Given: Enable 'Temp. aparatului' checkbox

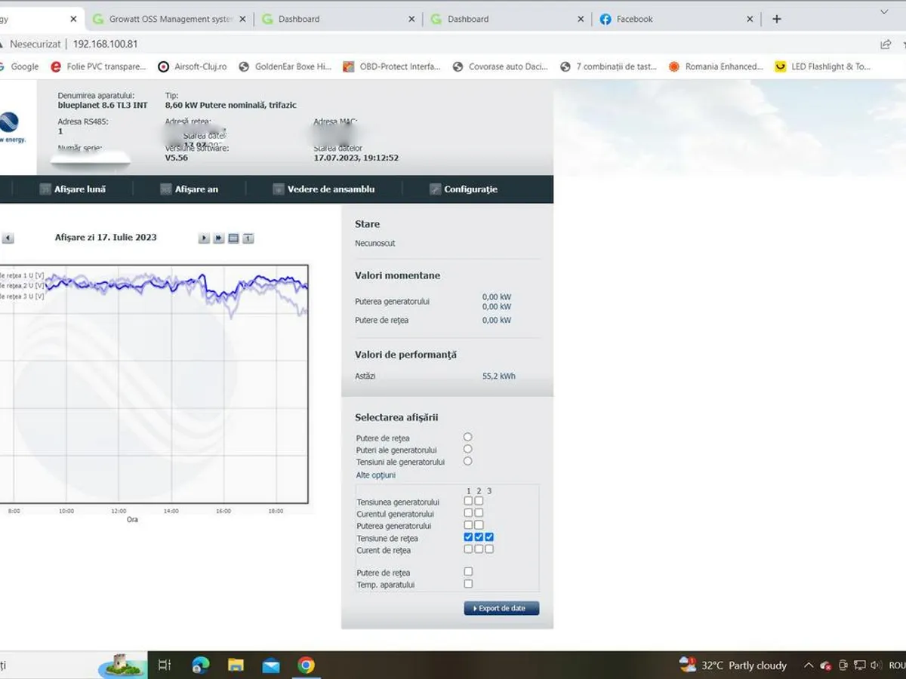Looking at the screenshot, I should click(x=468, y=584).
